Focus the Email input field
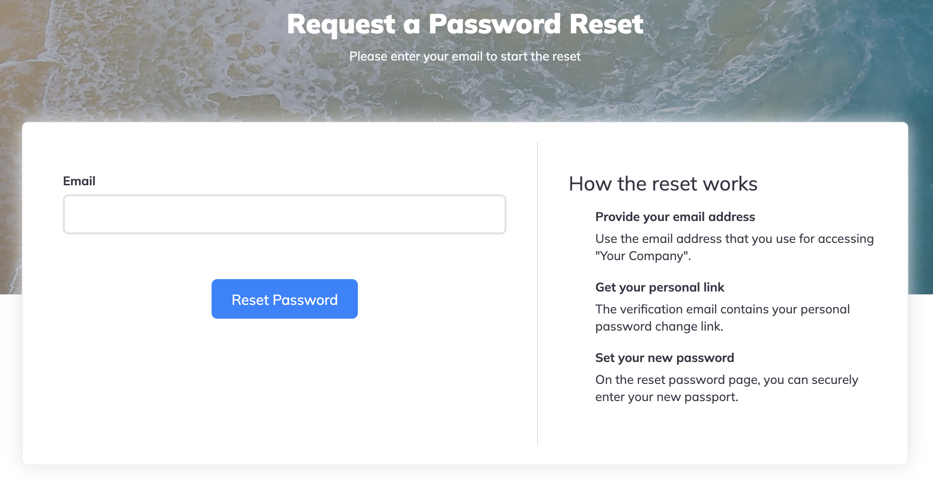The height and width of the screenshot is (483, 933). pyautogui.click(x=284, y=214)
